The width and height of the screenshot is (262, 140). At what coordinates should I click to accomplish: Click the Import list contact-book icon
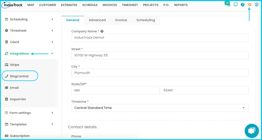tap(7, 99)
